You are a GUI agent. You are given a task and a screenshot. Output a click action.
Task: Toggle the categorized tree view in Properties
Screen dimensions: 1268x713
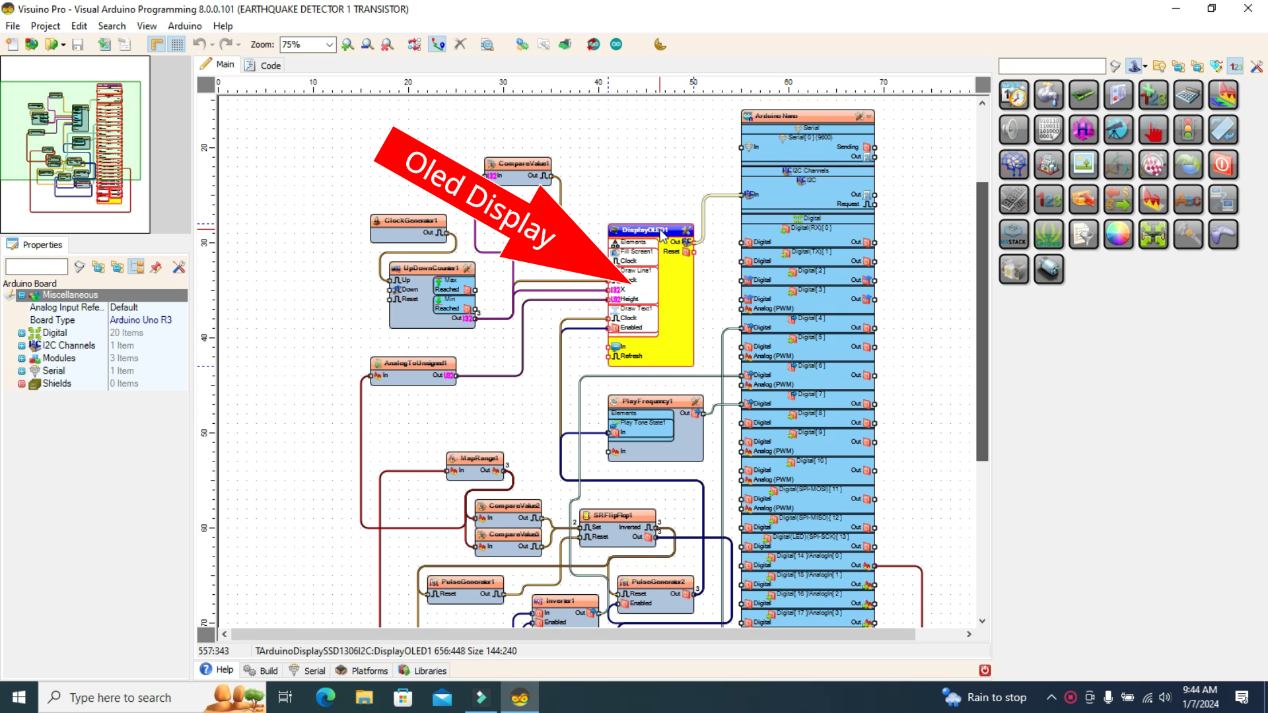(x=137, y=267)
